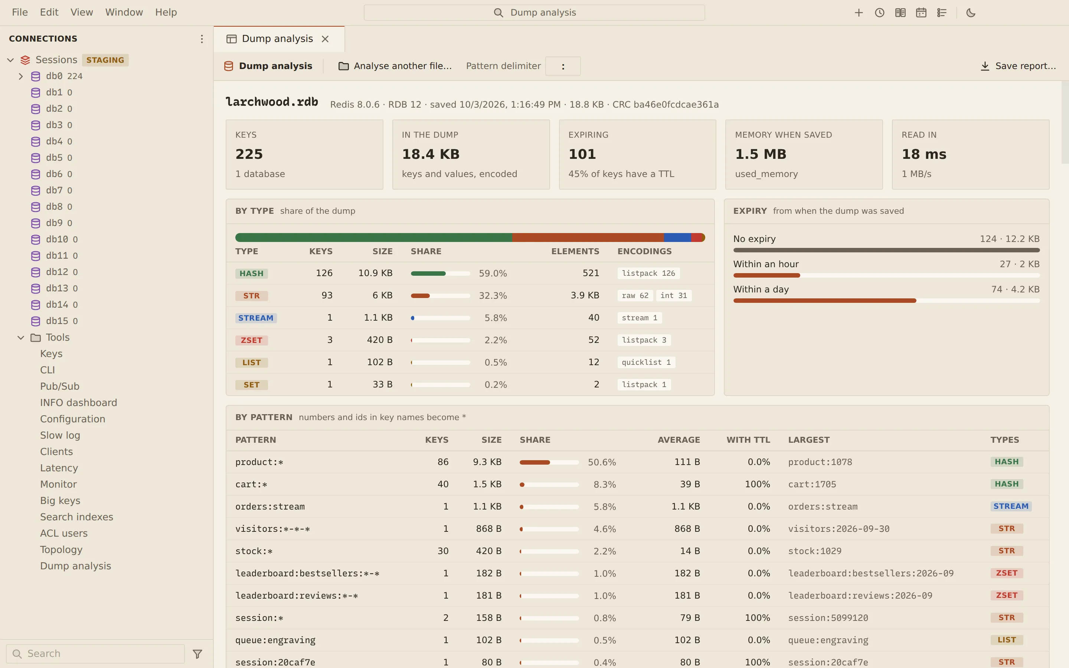Open the File menu
Screen dimensions: 1069x668
pos(20,12)
